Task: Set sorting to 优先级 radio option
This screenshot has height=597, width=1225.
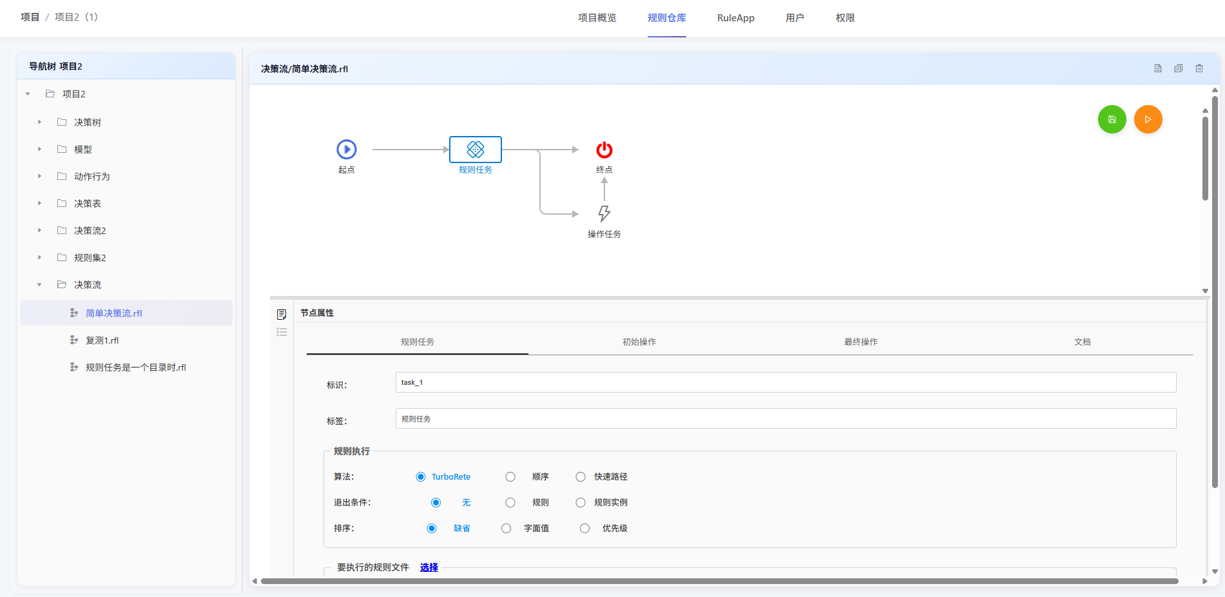Action: point(584,529)
